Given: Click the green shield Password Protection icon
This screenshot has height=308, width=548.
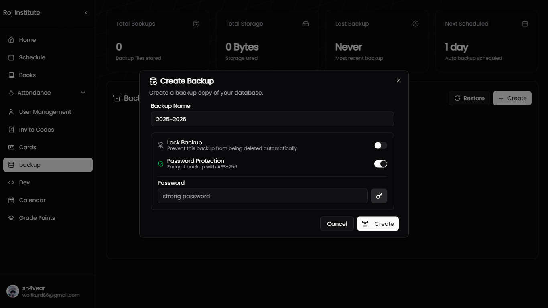Looking at the screenshot, I should tap(161, 164).
